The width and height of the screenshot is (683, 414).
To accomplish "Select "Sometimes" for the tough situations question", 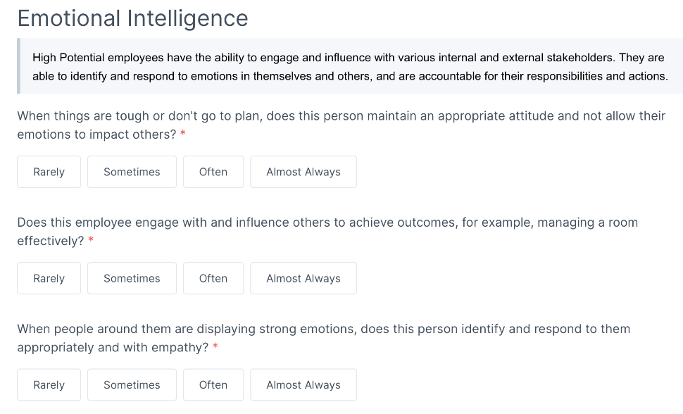I will (x=132, y=171).
